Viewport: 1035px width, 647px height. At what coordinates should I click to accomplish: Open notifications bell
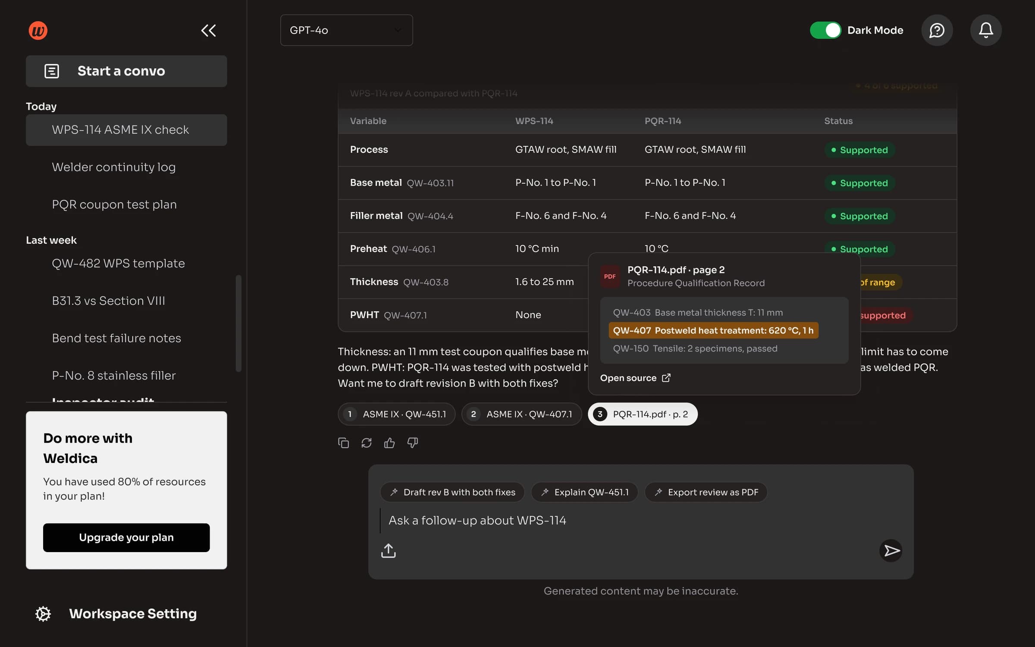point(986,30)
